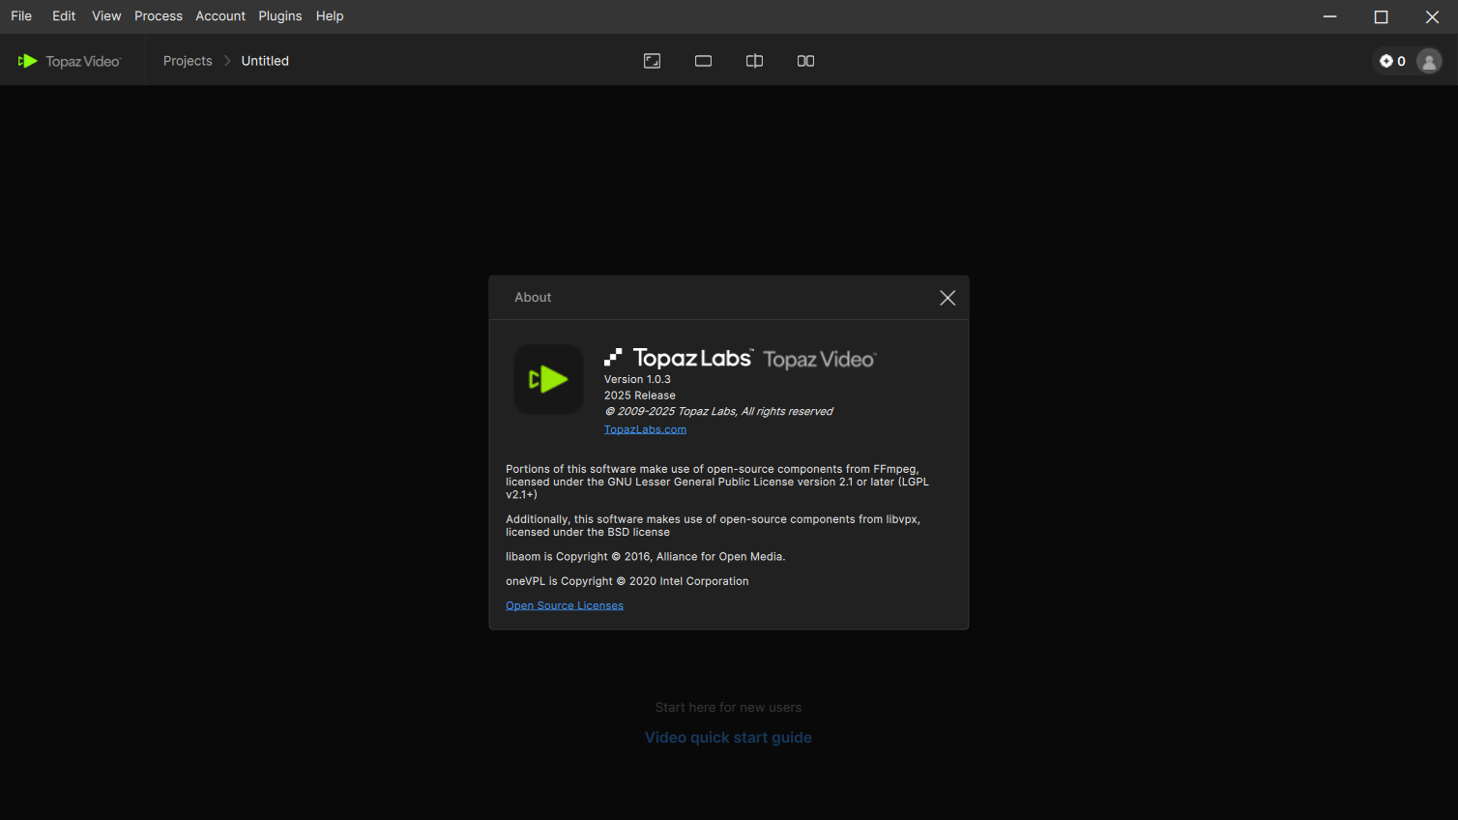1458x820 pixels.
Task: Select the split view comparison icon
Action: 754,61
